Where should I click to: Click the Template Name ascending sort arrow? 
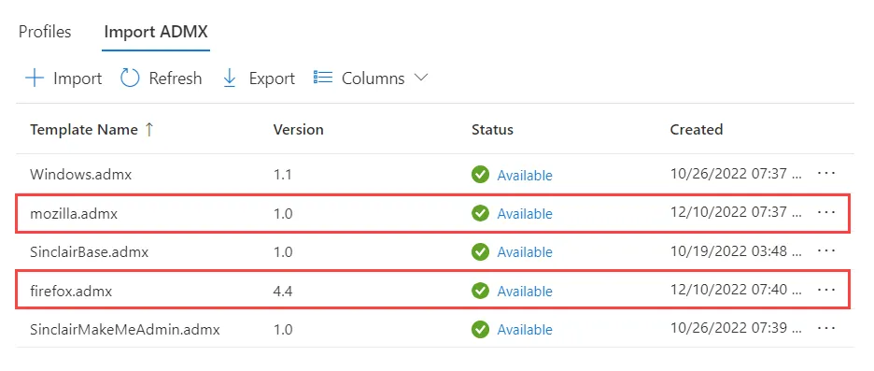coord(148,130)
